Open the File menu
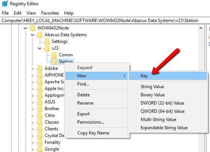This screenshot has height=152, width=210. pyautogui.click(x=5, y=13)
